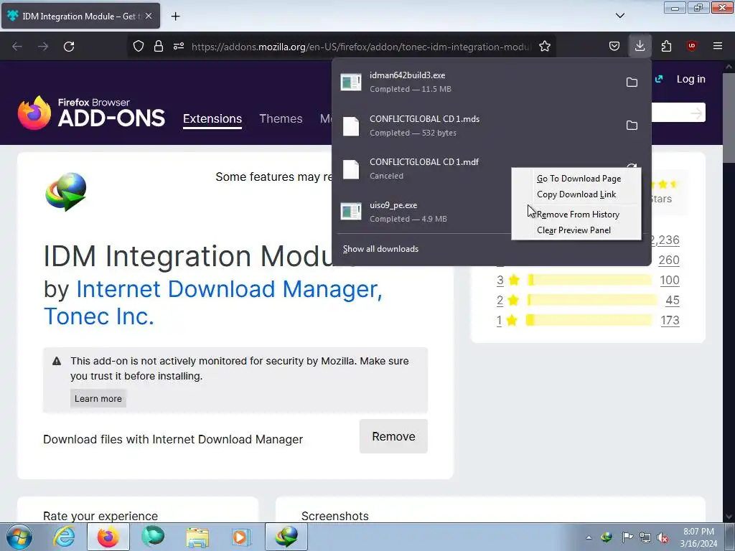Reload the current page
Screen dimensions: 735x551
[69, 47]
